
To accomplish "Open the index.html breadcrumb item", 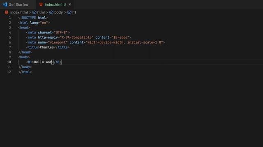I will tap(19, 12).
